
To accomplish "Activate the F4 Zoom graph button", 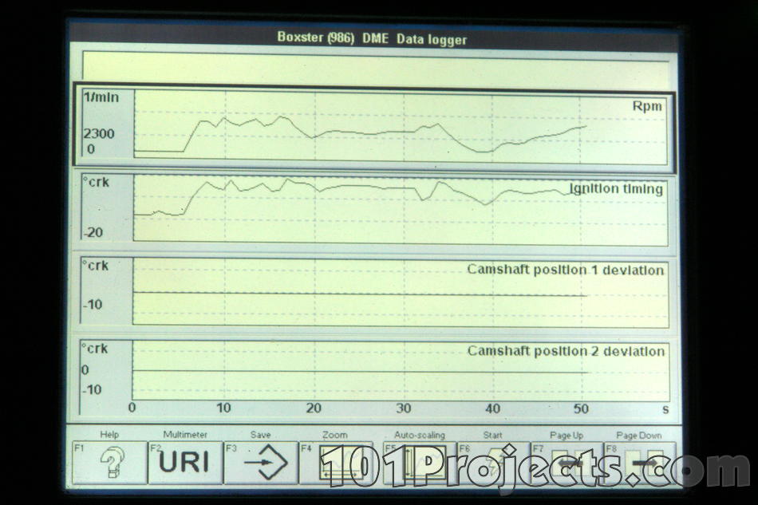I will tap(336, 462).
